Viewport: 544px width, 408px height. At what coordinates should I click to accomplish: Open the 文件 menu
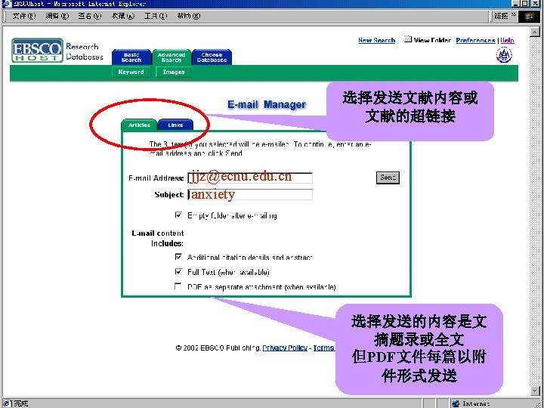click(x=24, y=16)
